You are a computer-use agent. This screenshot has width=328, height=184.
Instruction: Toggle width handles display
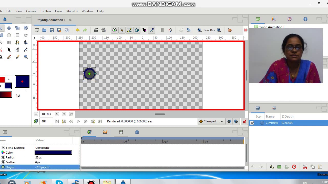coord(144,30)
